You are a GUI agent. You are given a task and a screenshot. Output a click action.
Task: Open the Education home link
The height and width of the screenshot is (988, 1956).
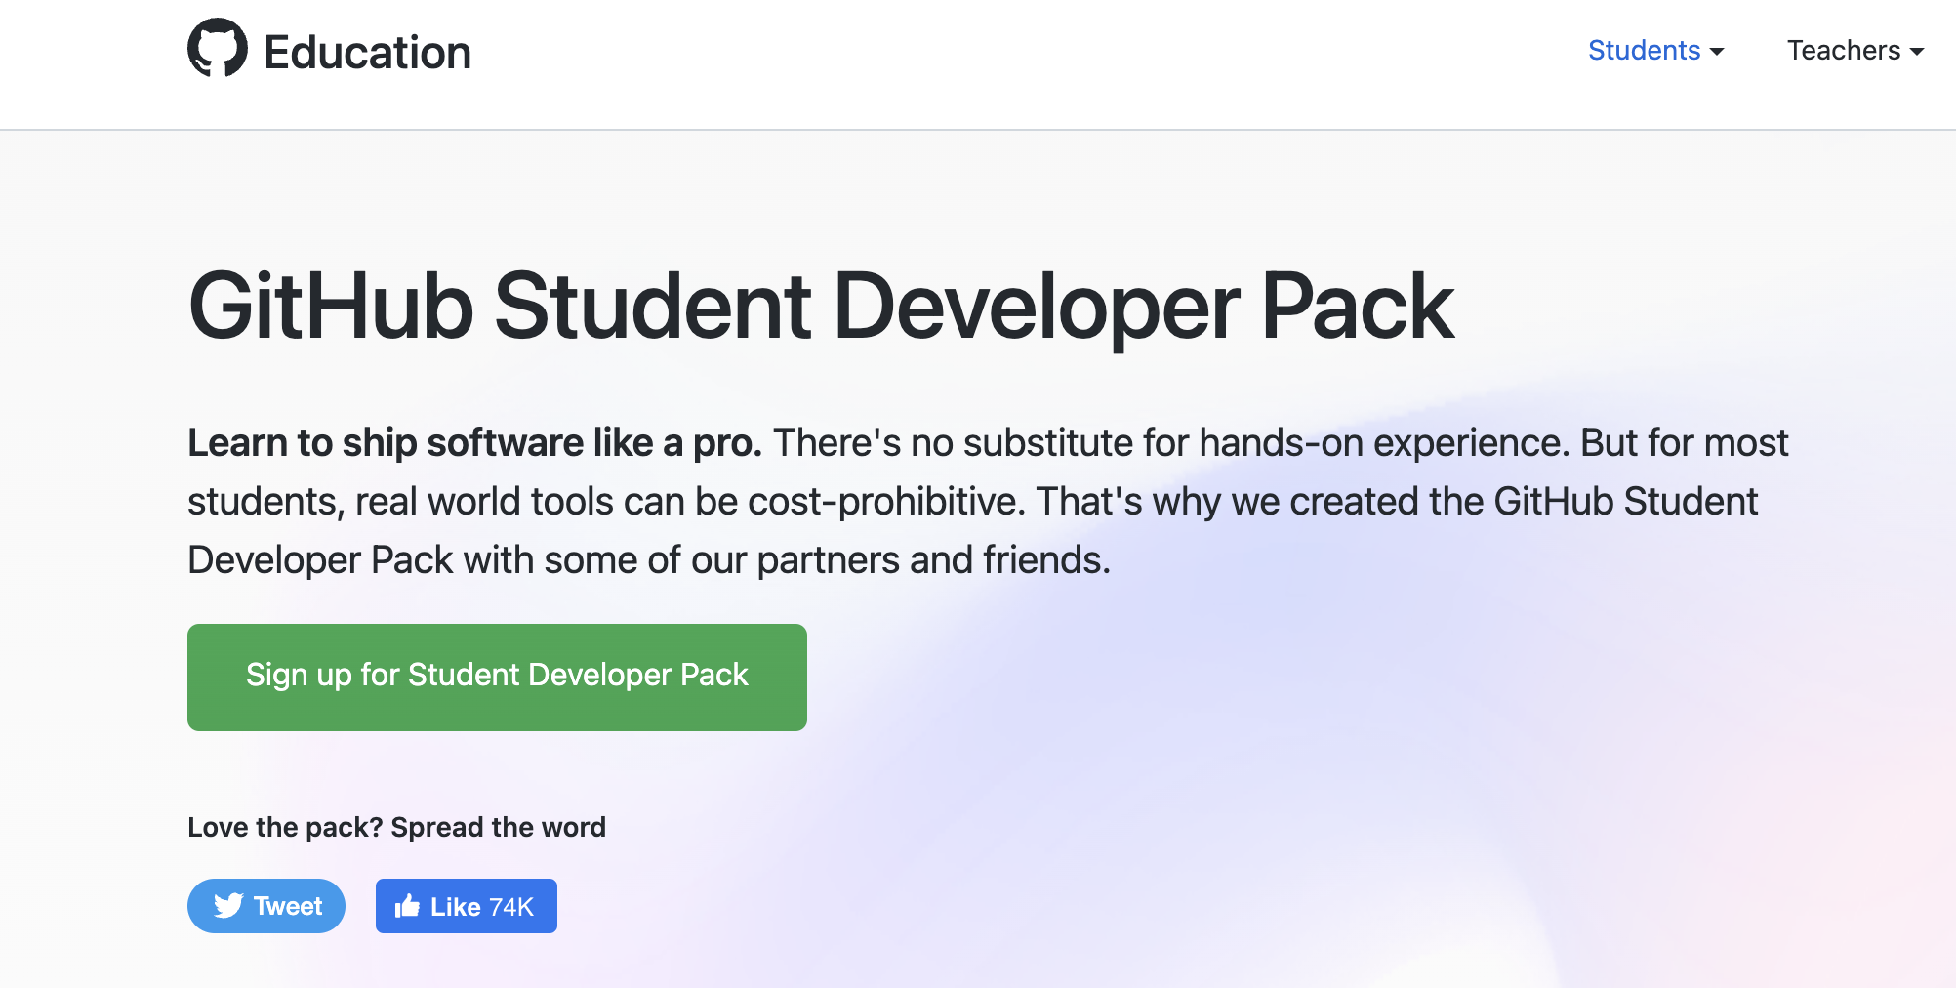(367, 52)
